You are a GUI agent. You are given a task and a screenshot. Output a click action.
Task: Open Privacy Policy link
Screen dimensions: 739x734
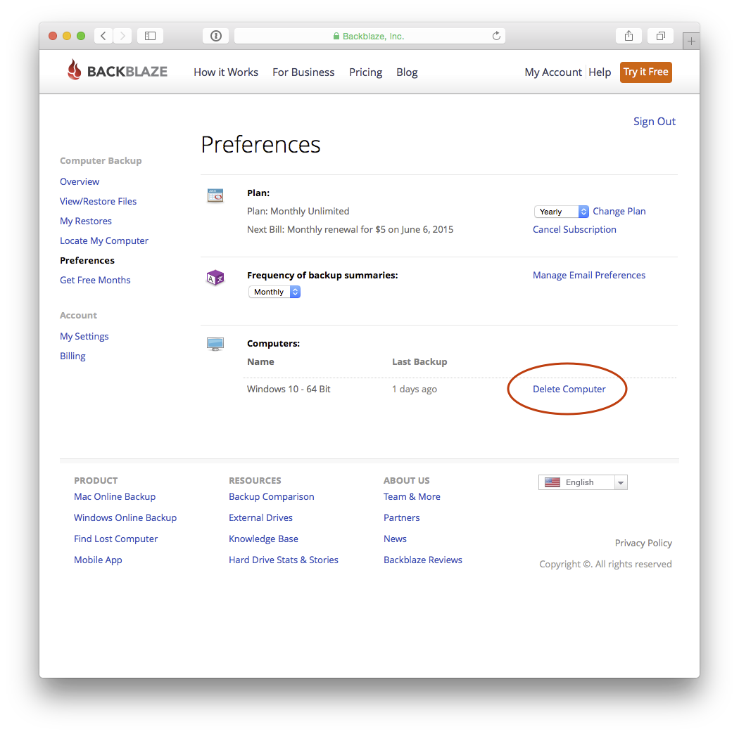pos(643,543)
